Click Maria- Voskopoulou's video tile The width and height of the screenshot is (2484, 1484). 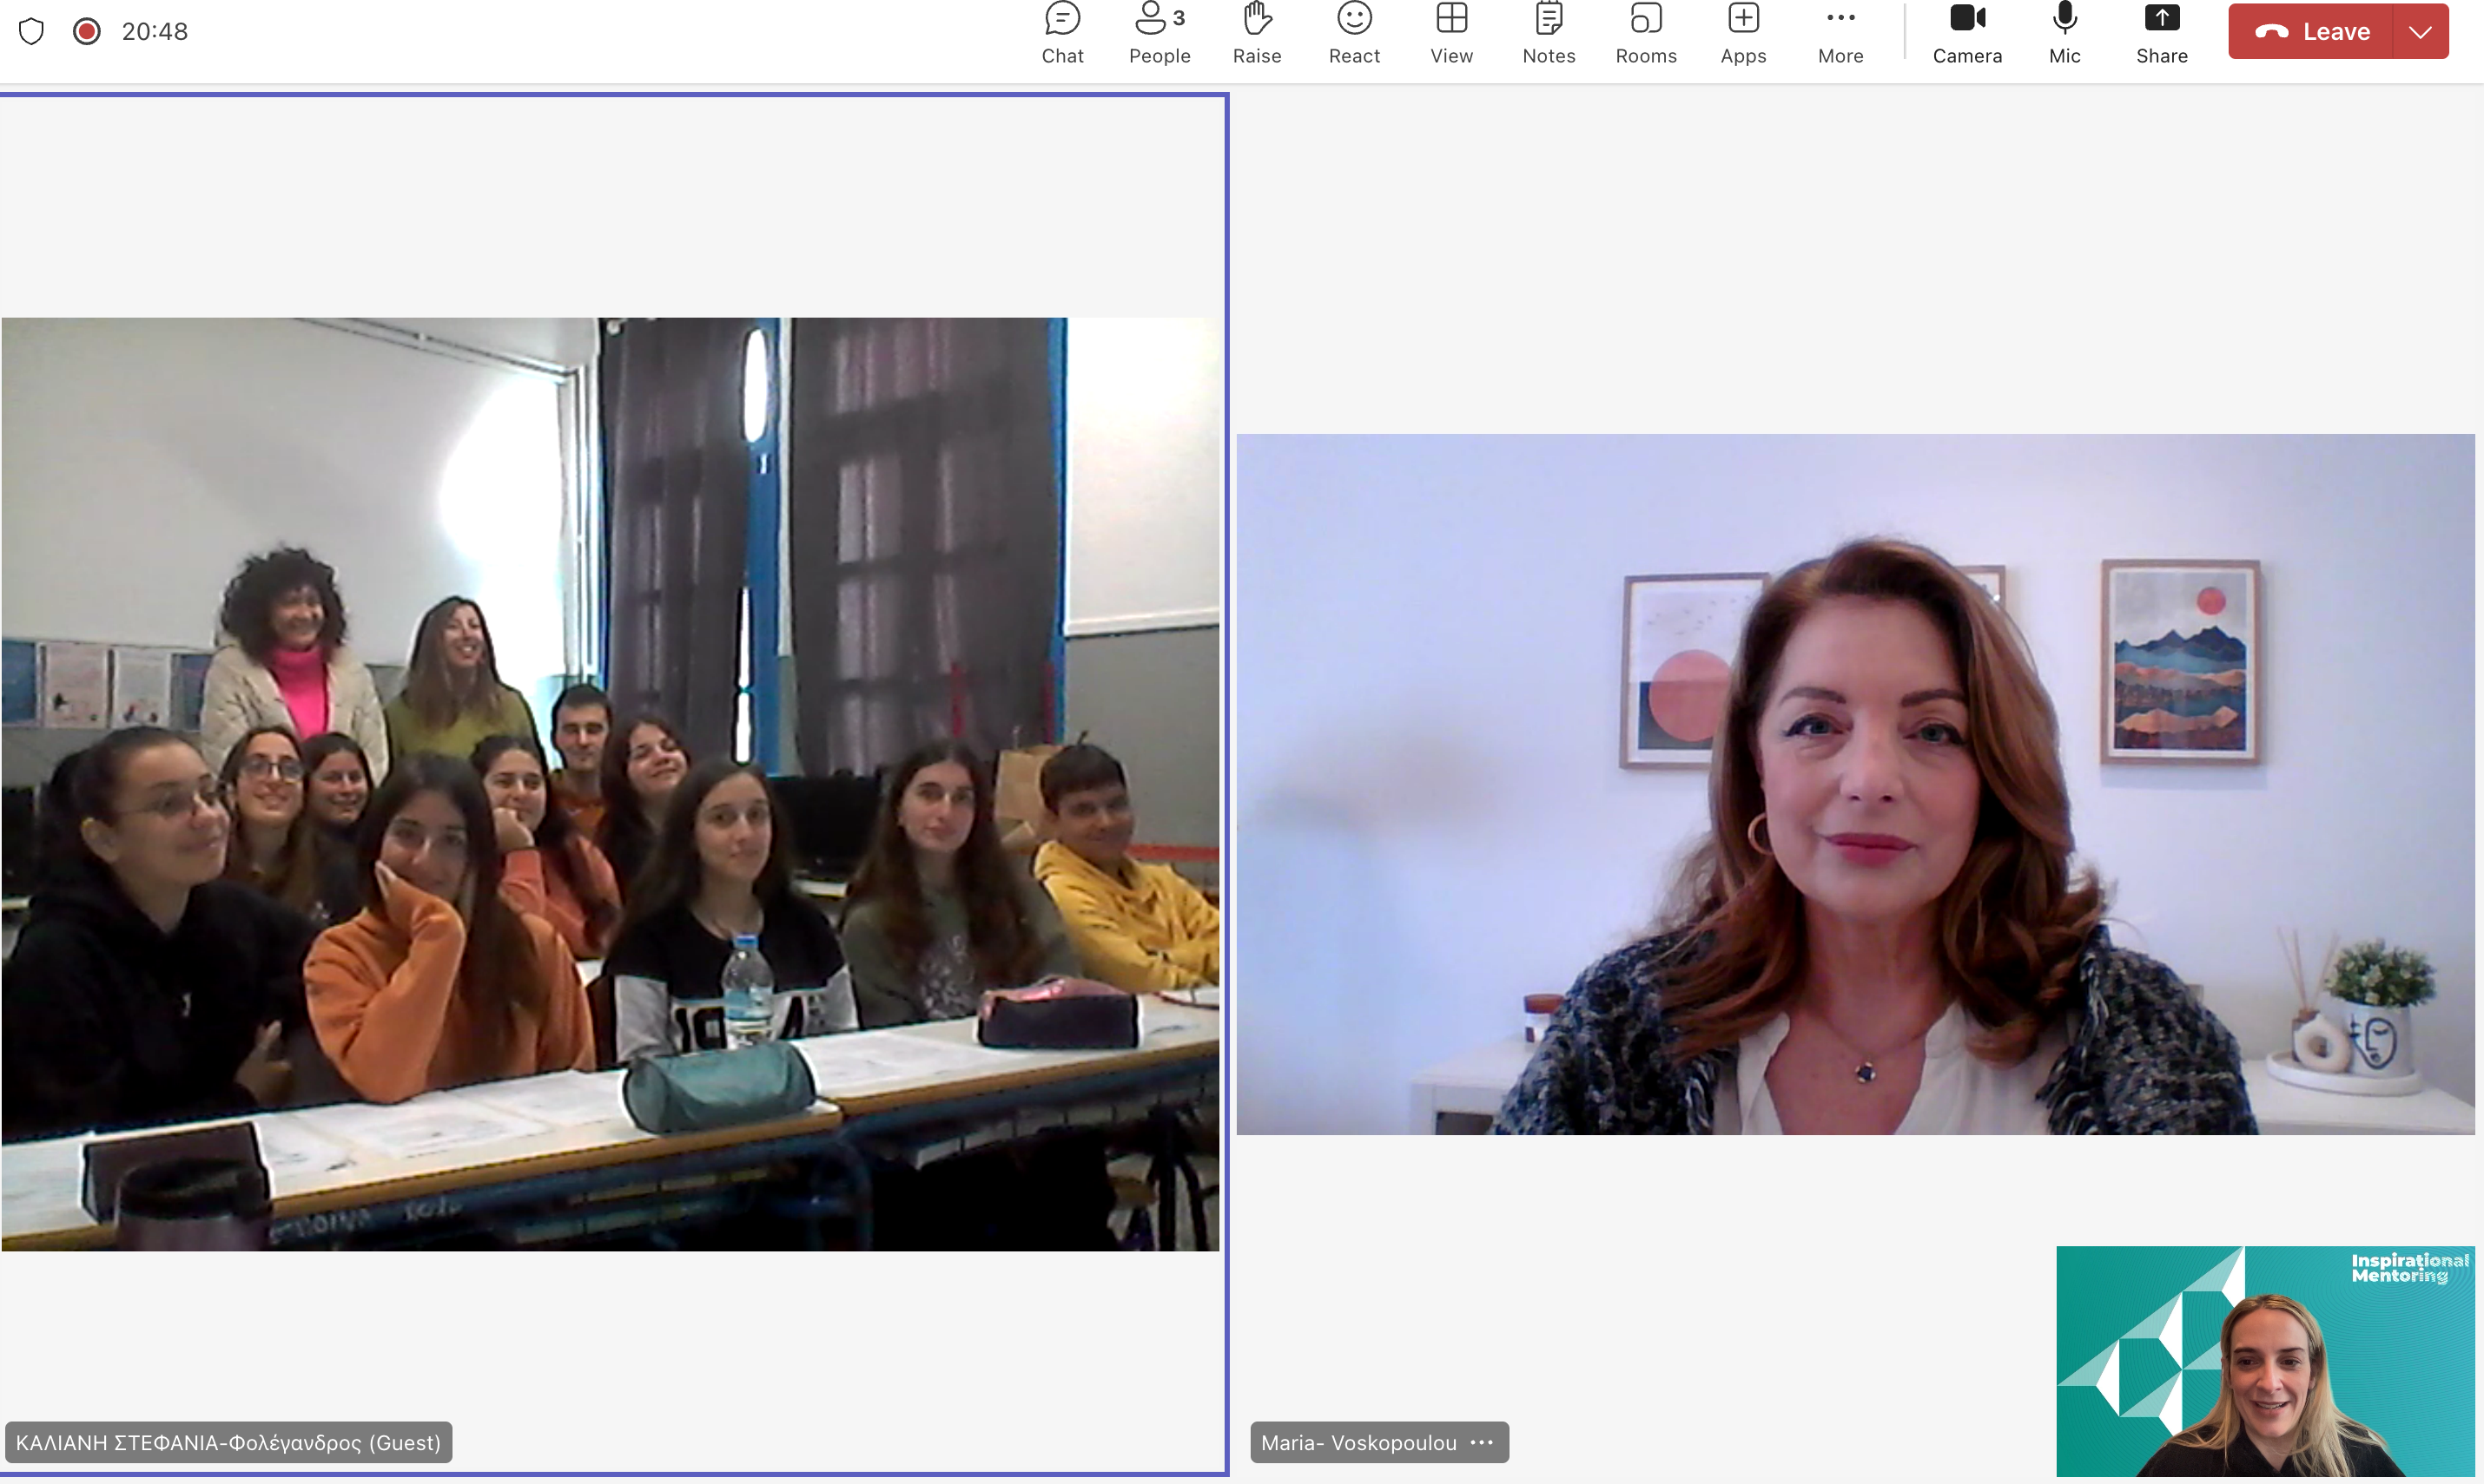[1854, 783]
